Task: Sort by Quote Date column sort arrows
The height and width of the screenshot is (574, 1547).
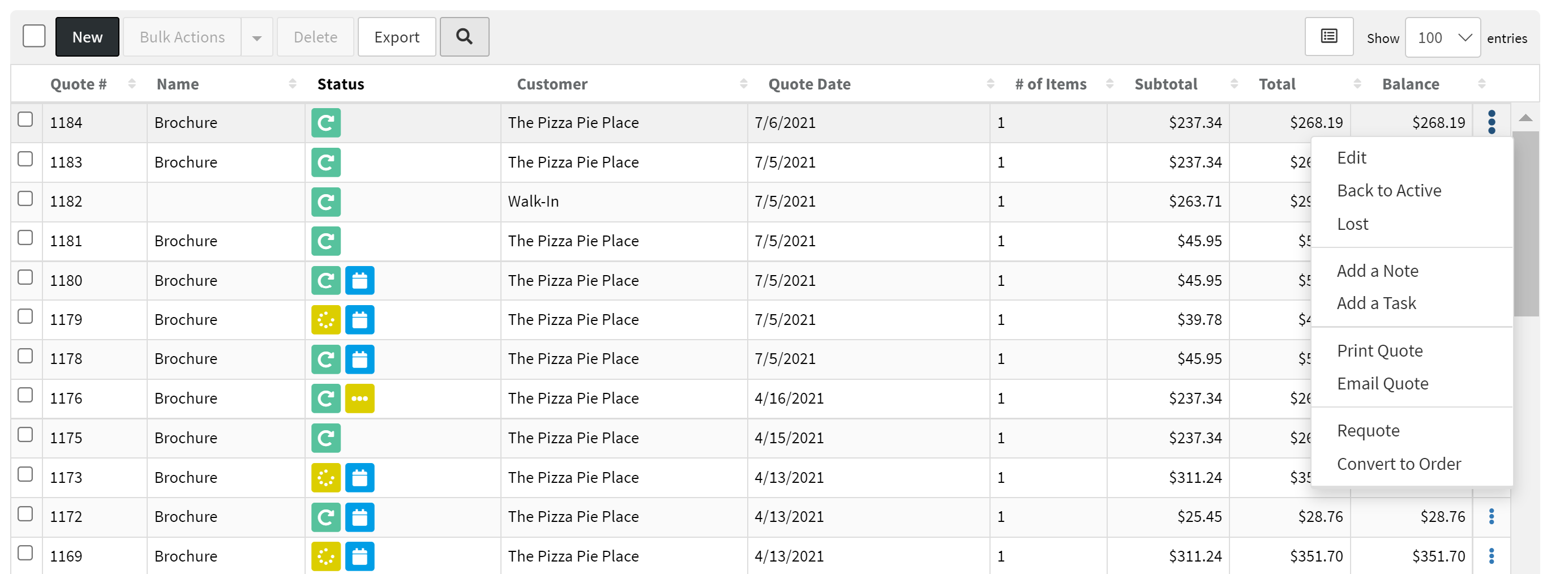Action: 991,84
